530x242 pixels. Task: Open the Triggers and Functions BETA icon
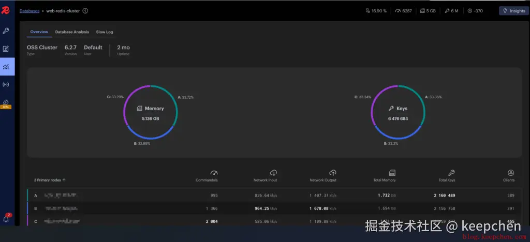click(x=6, y=103)
